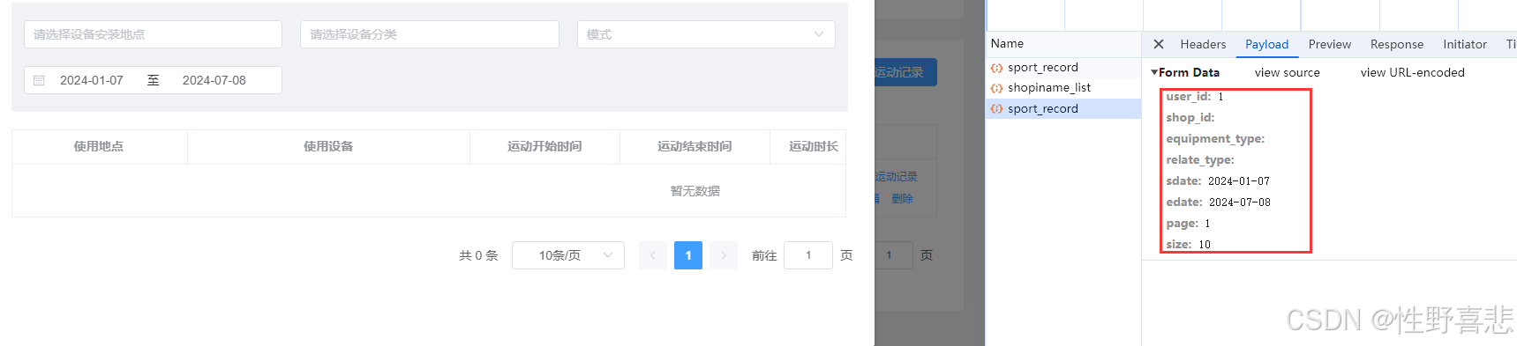
Task: Click the 暂无数据 empty table text
Action: coord(695,191)
